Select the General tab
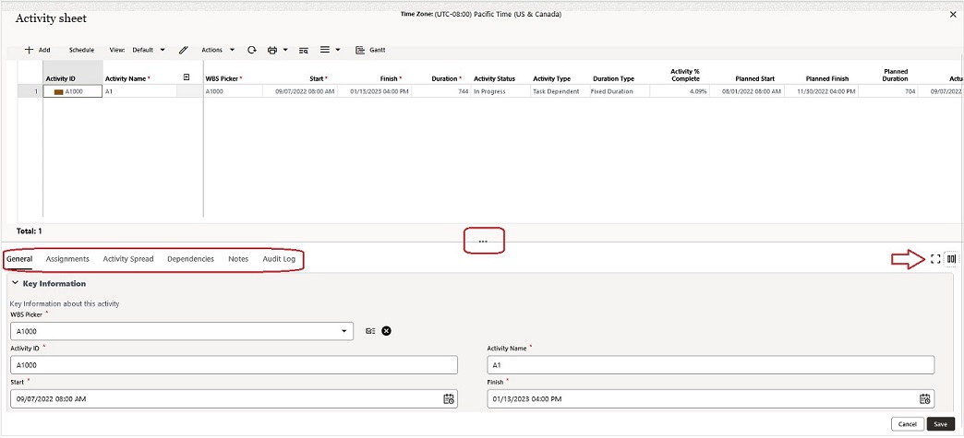 click(x=19, y=259)
